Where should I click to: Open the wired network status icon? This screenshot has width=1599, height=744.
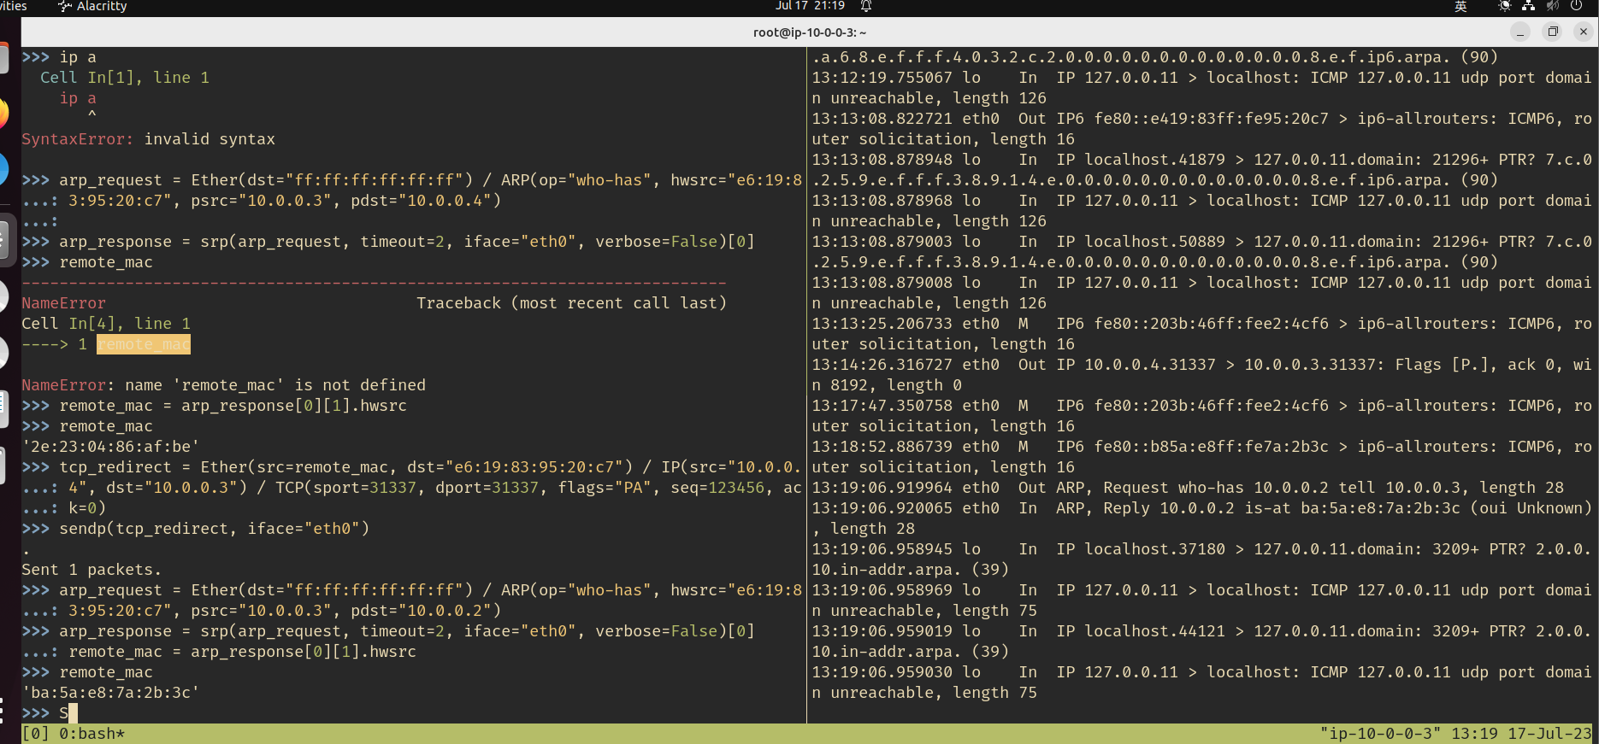click(x=1529, y=6)
